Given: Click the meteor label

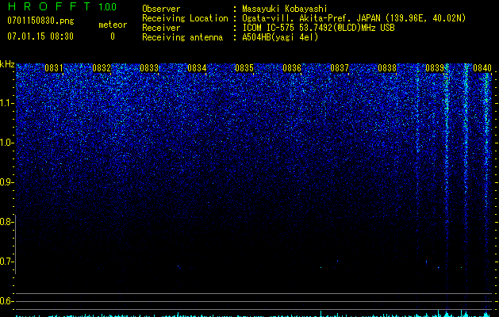Looking at the screenshot, I should pos(113,25).
